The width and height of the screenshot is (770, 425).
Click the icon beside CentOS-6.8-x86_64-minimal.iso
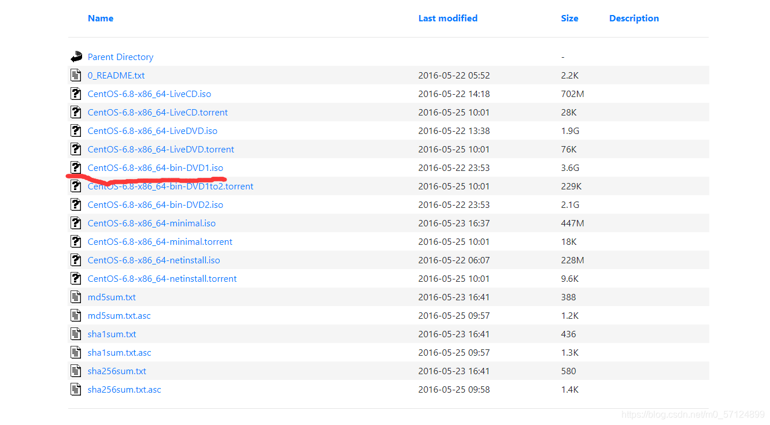76,223
